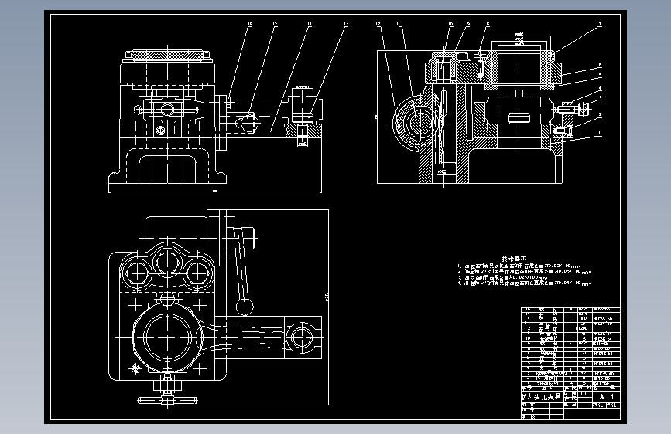Viewport: 671px width, 434px height.
Task: Select the handle knob in plan view
Action: point(245,307)
